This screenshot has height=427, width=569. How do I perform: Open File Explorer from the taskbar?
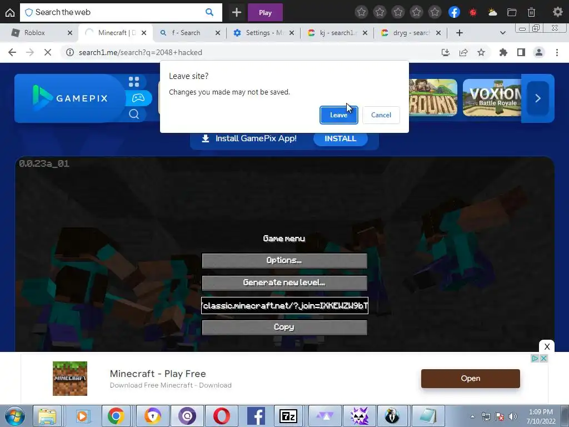(x=47, y=416)
